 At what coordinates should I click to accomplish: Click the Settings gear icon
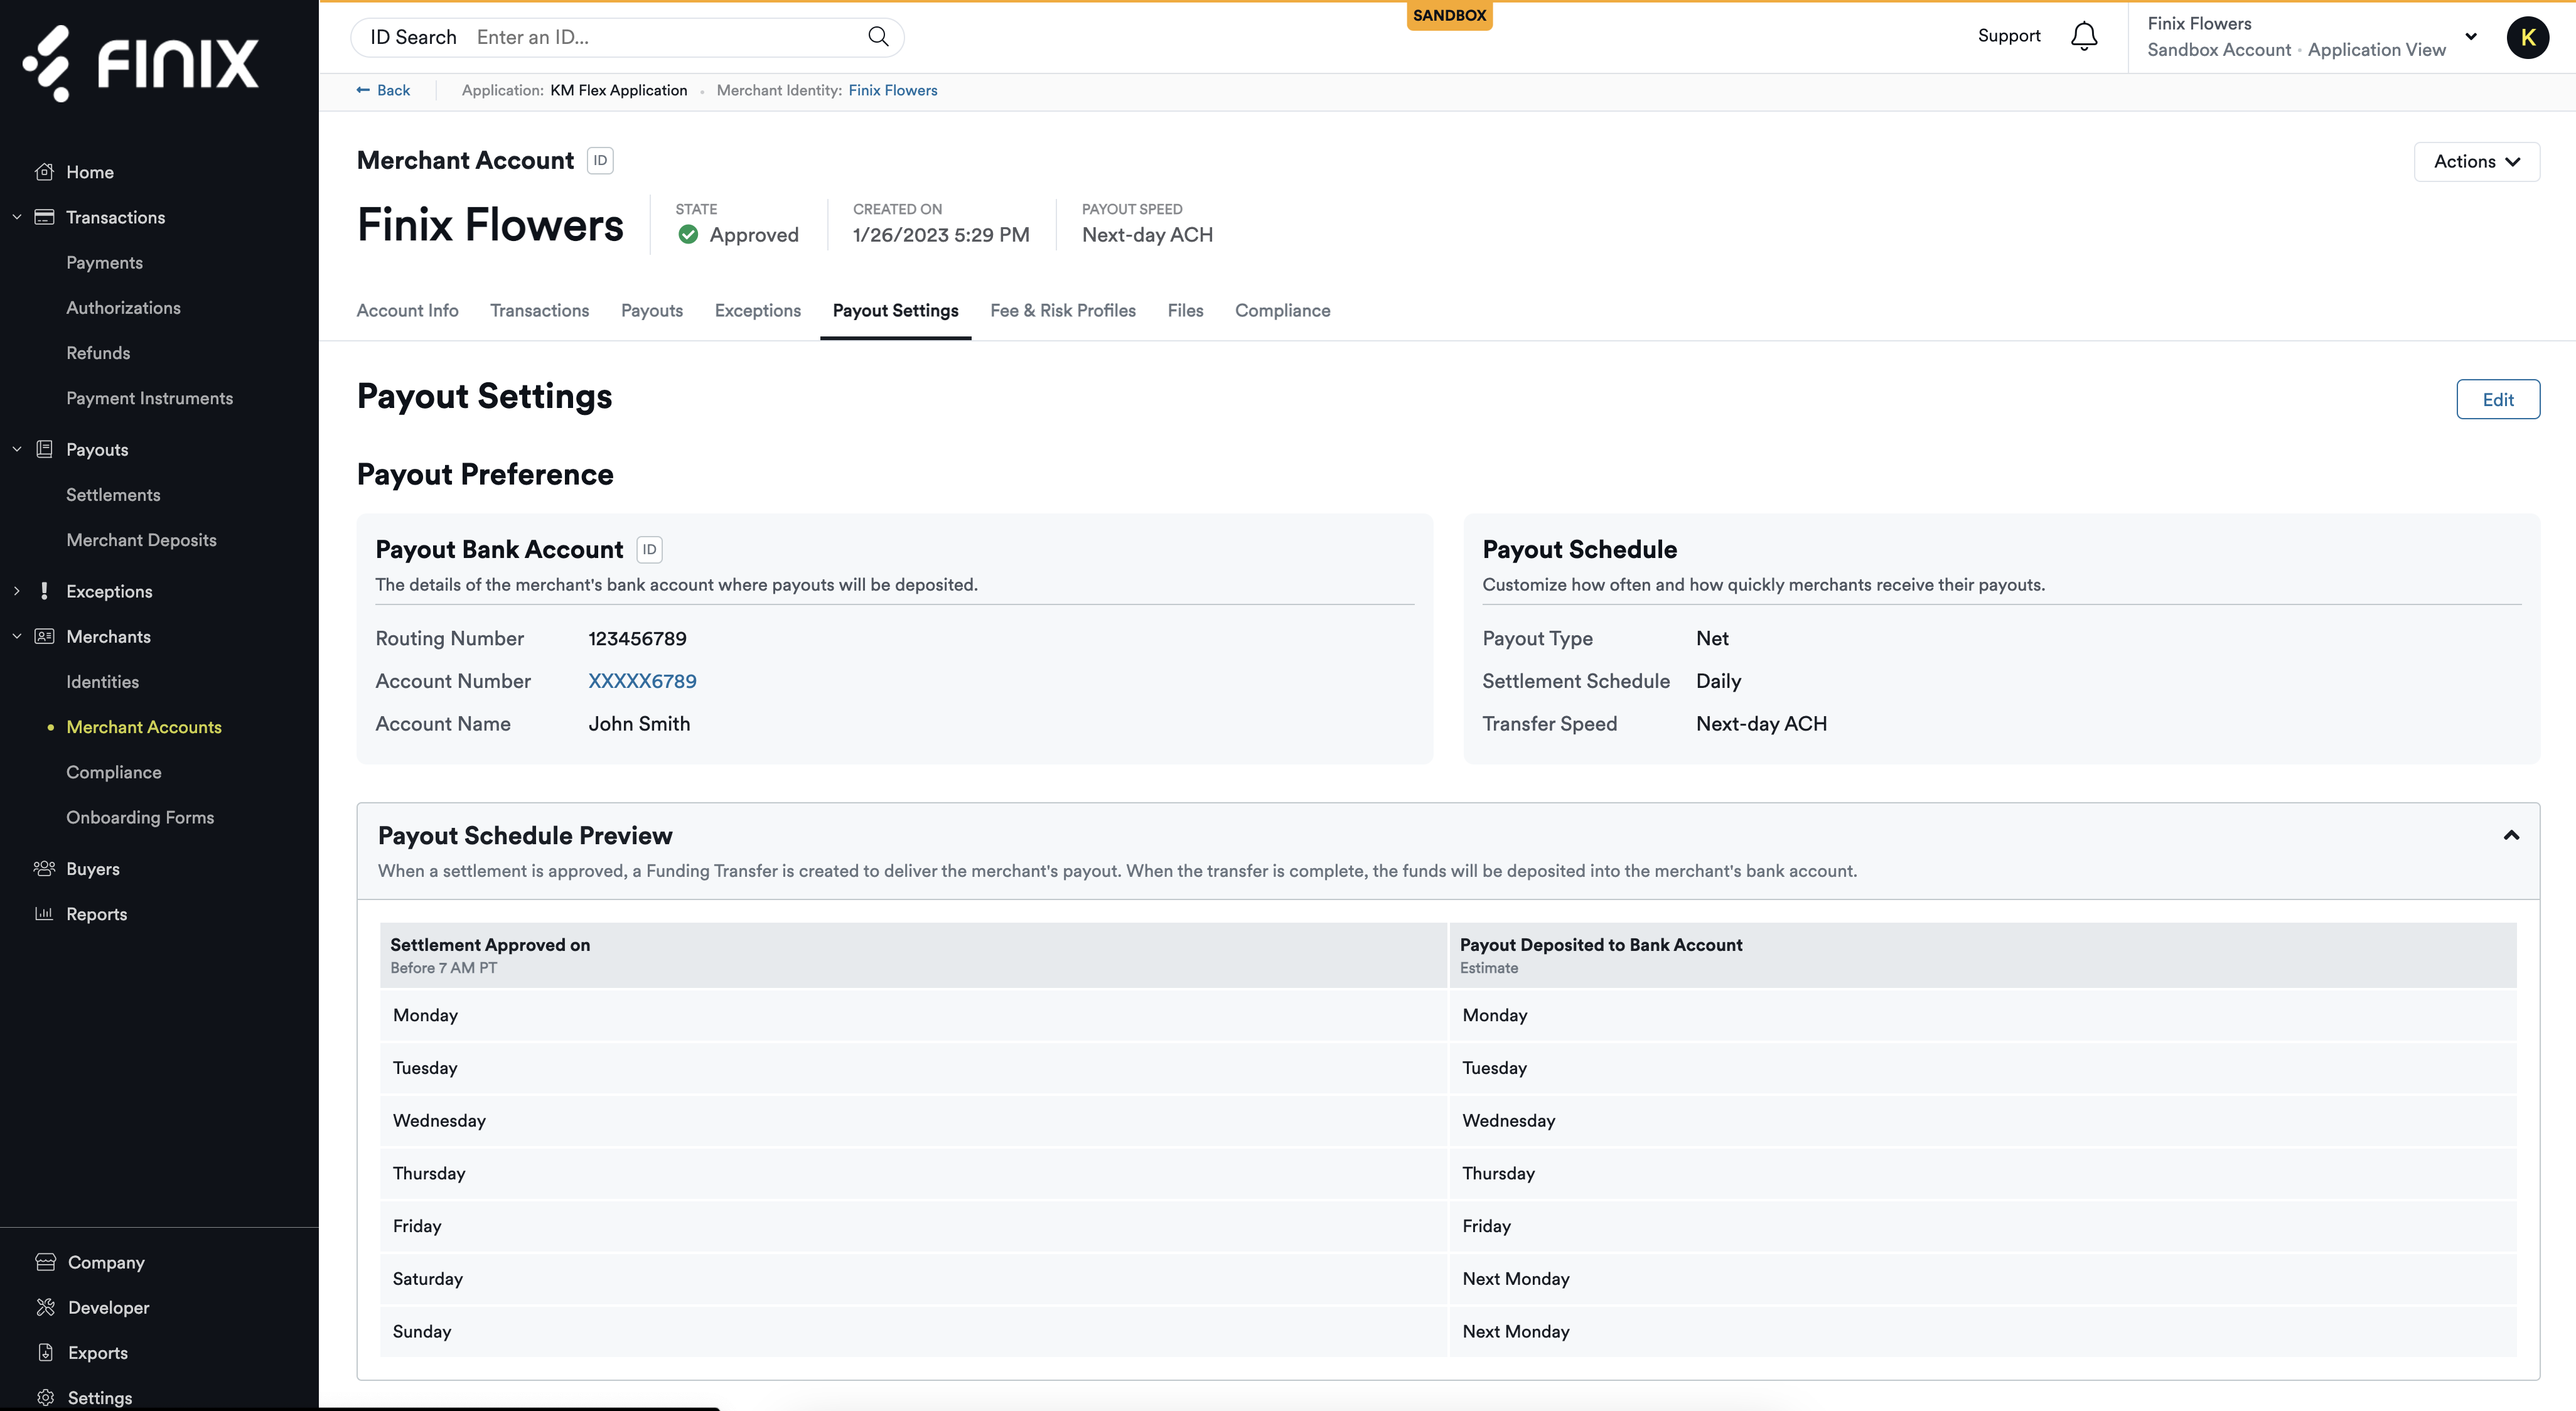45,1397
